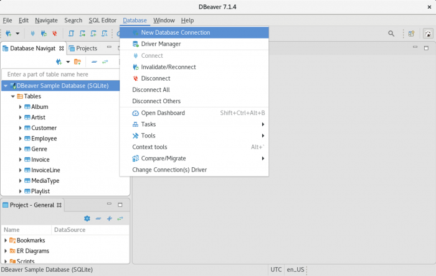Viewport: 436px width, 276px height.
Task: Click the Collapse All minus icon in Project panel
Action: 98,219
